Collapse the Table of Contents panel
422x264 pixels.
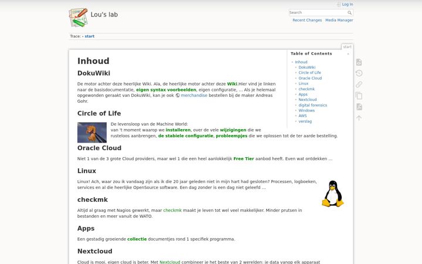348,54
